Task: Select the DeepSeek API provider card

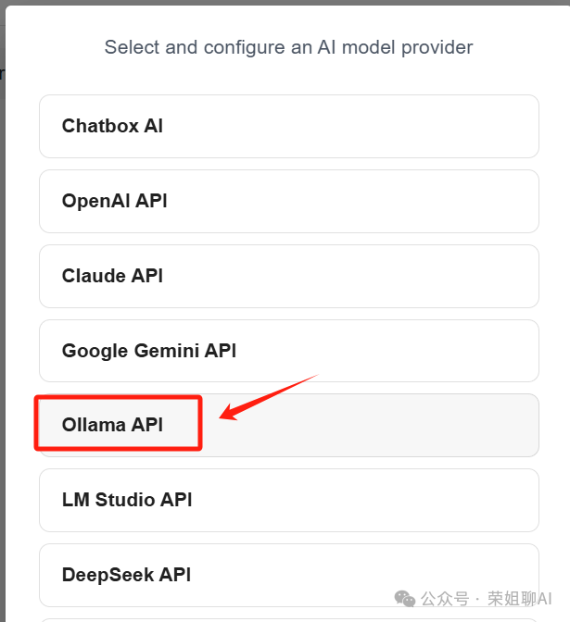Action: [289, 575]
